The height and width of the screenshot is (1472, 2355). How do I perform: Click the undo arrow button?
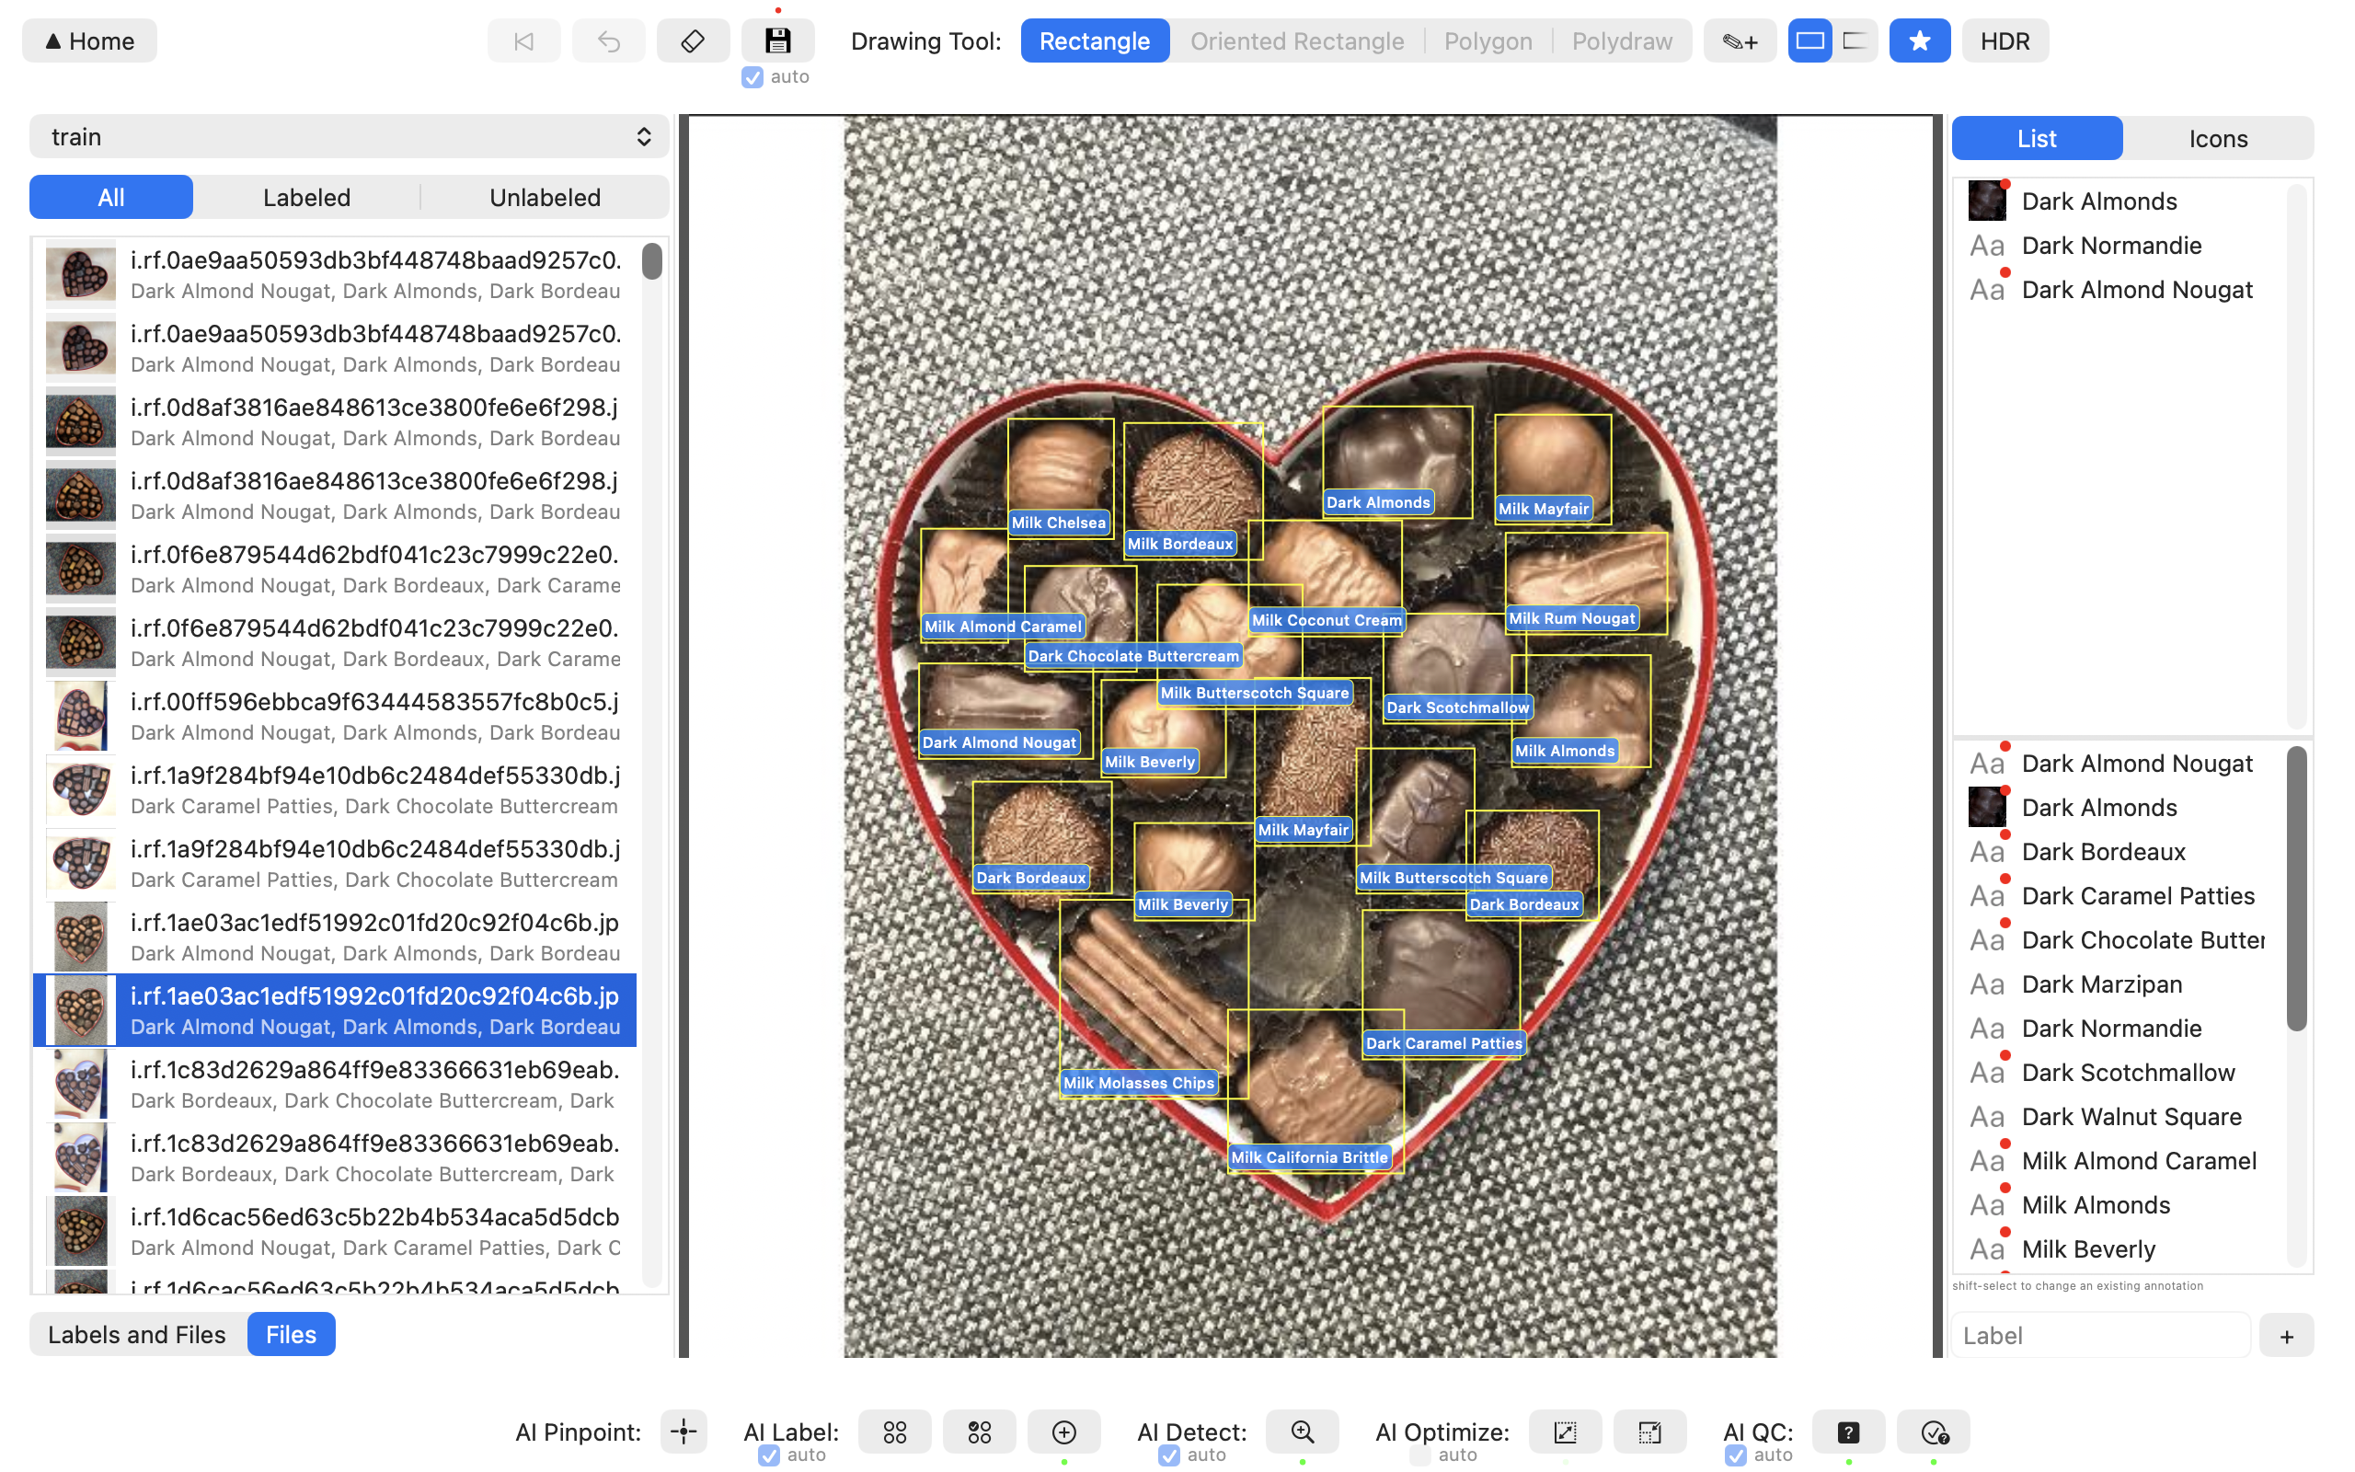point(608,40)
